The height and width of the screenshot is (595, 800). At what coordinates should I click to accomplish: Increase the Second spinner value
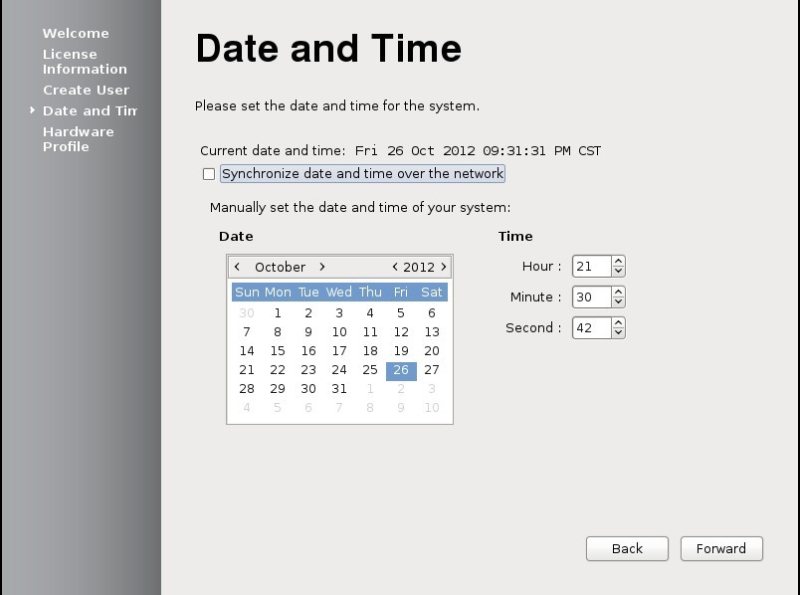pos(618,322)
